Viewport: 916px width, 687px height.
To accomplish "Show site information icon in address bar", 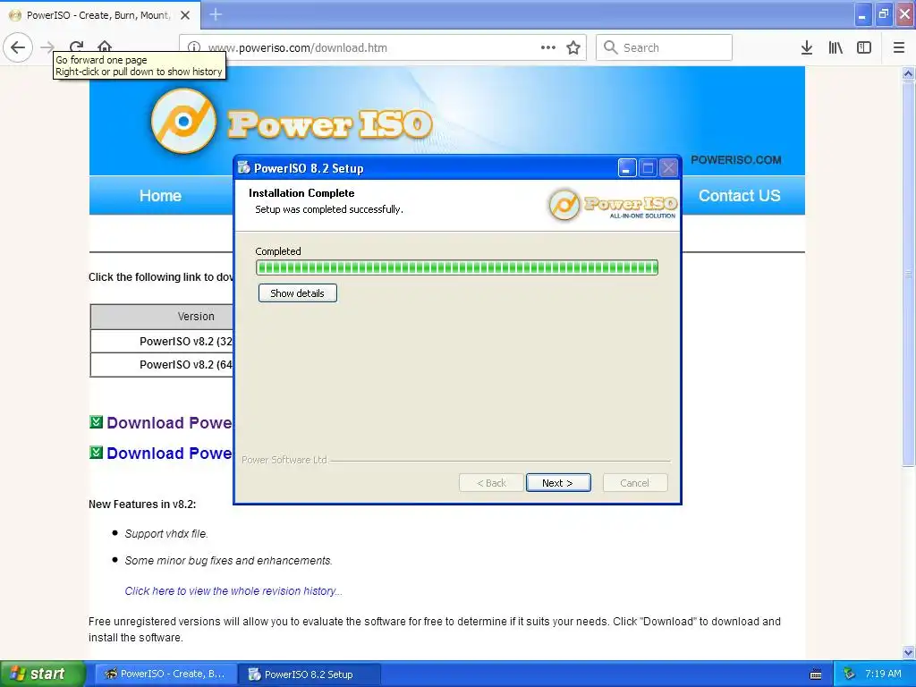I will (x=194, y=48).
